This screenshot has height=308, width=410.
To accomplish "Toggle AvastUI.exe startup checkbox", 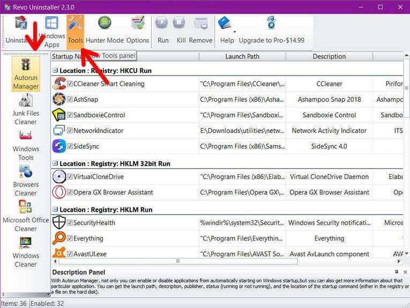I will (70, 254).
